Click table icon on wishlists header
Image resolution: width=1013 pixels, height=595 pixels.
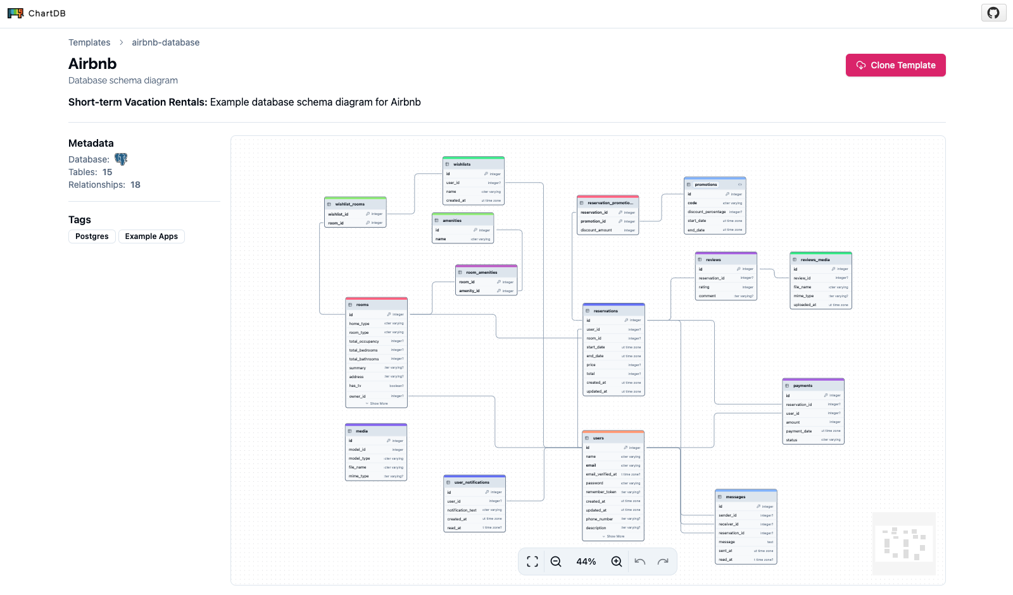tap(447, 164)
